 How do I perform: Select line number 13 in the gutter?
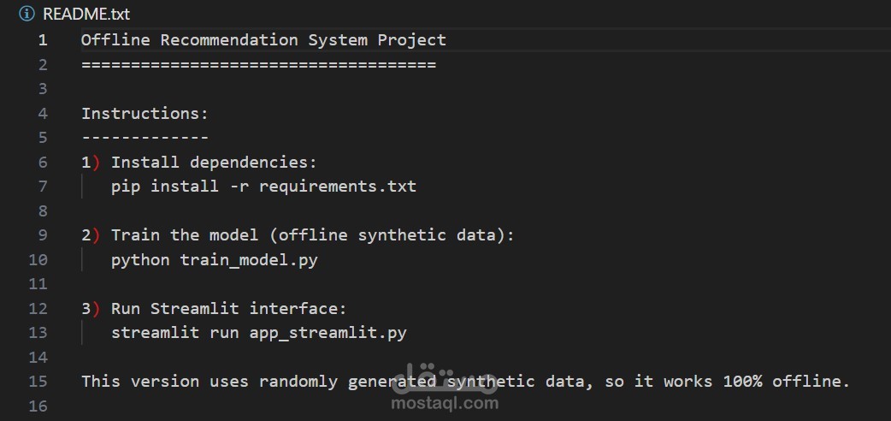pyautogui.click(x=38, y=332)
